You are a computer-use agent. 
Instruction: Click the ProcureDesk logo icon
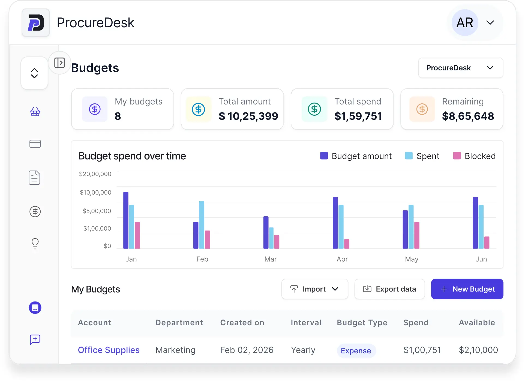tap(36, 23)
